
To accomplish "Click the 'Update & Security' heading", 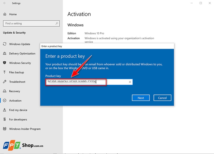I will click(14, 33).
